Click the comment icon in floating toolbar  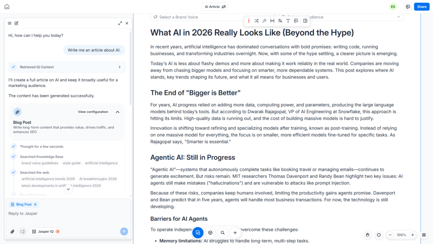296,21
